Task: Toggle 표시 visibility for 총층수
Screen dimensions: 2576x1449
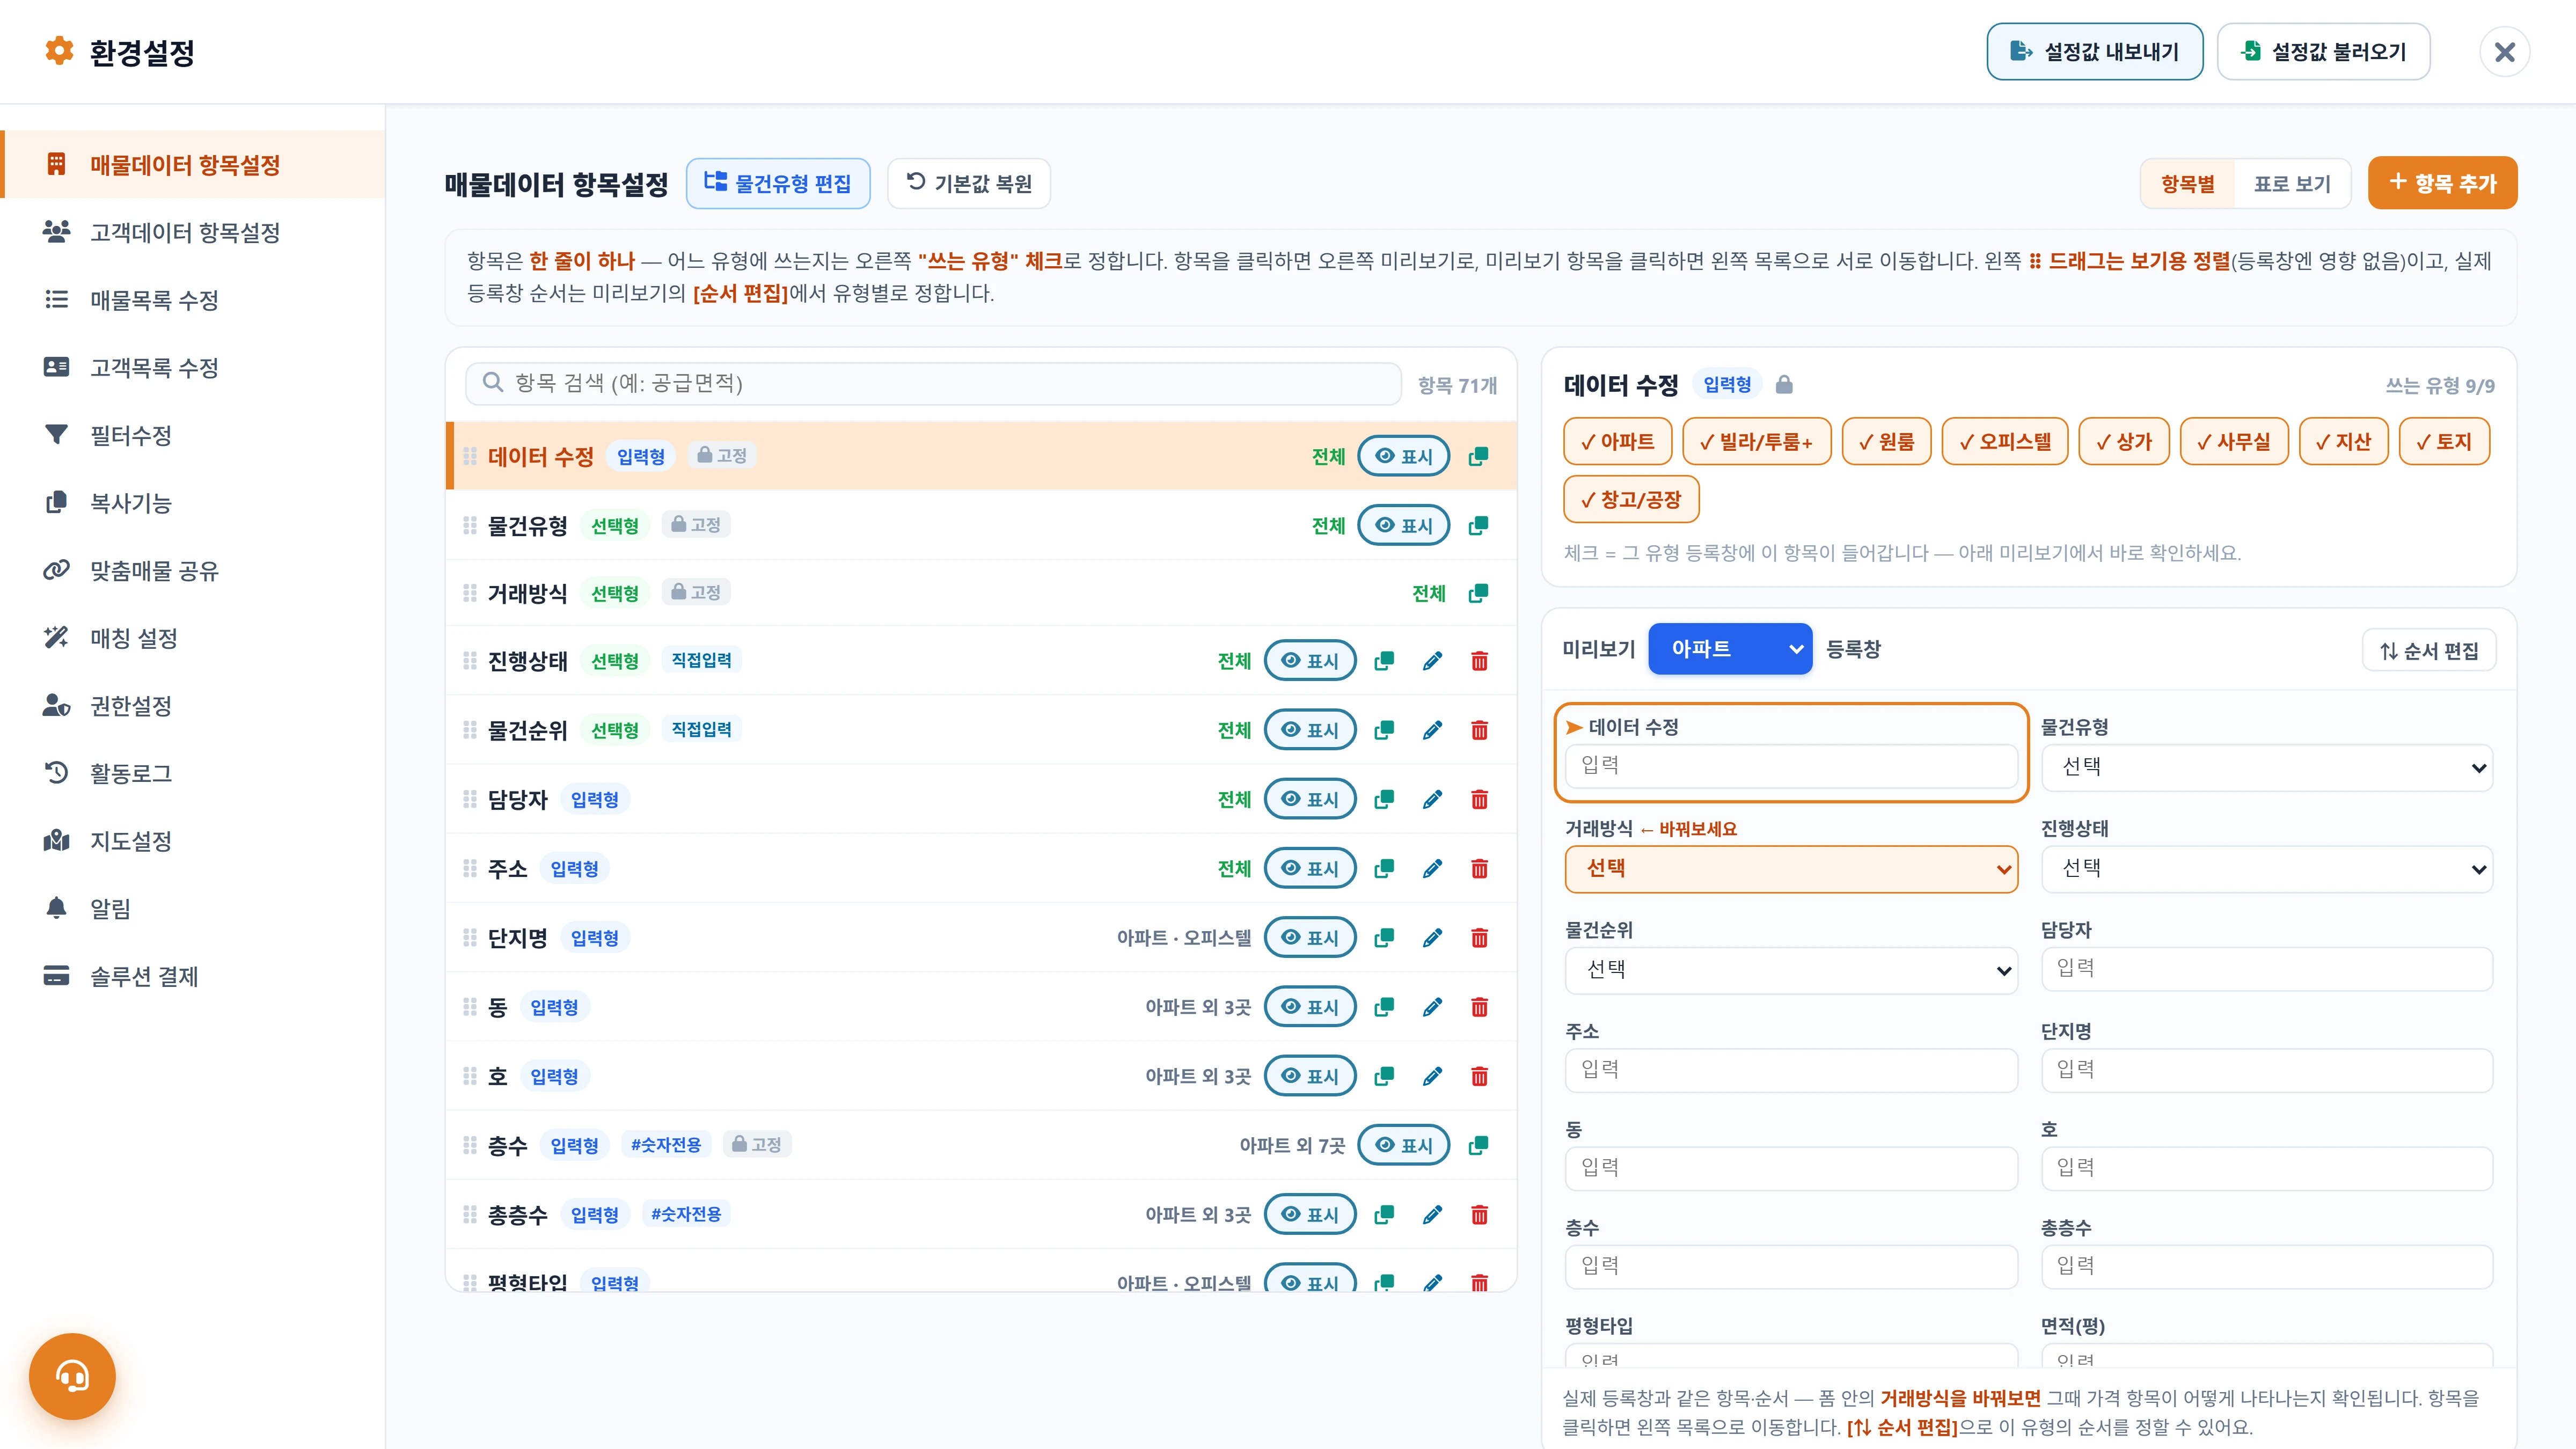Action: 1310,1214
